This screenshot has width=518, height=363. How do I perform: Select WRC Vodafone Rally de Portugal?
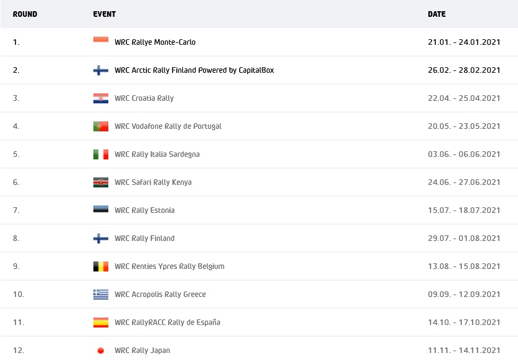(168, 126)
